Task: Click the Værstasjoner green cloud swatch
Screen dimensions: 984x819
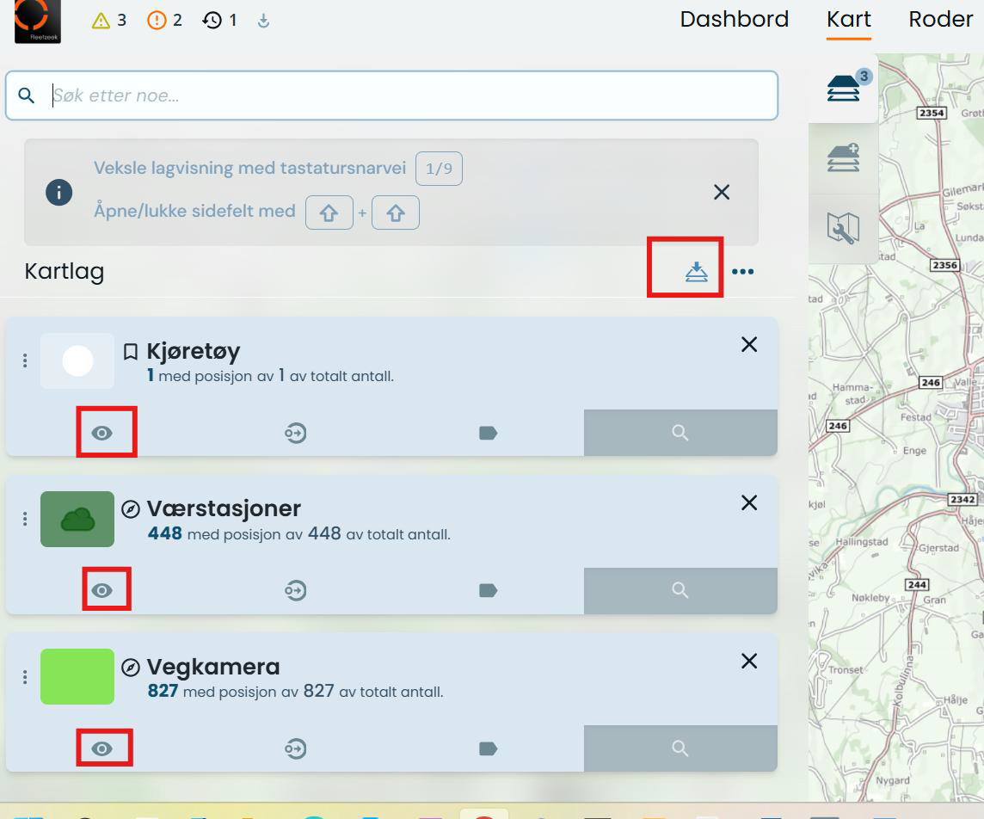Action: point(77,519)
